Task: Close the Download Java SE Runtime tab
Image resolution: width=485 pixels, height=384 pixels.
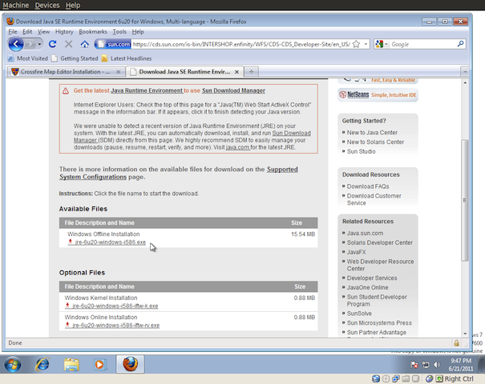Action: tap(236, 72)
